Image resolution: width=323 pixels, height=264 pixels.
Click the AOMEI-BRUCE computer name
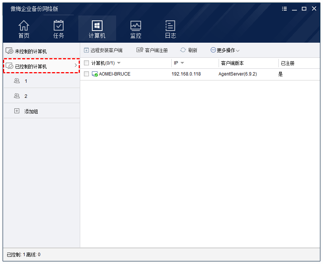(x=115, y=74)
